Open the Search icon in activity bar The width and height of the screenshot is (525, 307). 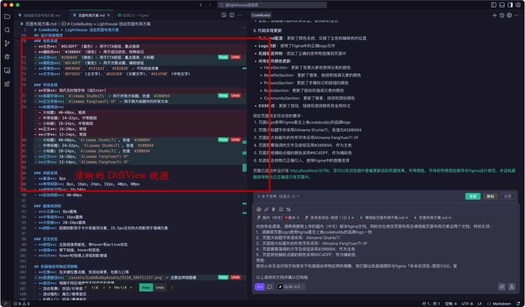[x=7, y=30]
